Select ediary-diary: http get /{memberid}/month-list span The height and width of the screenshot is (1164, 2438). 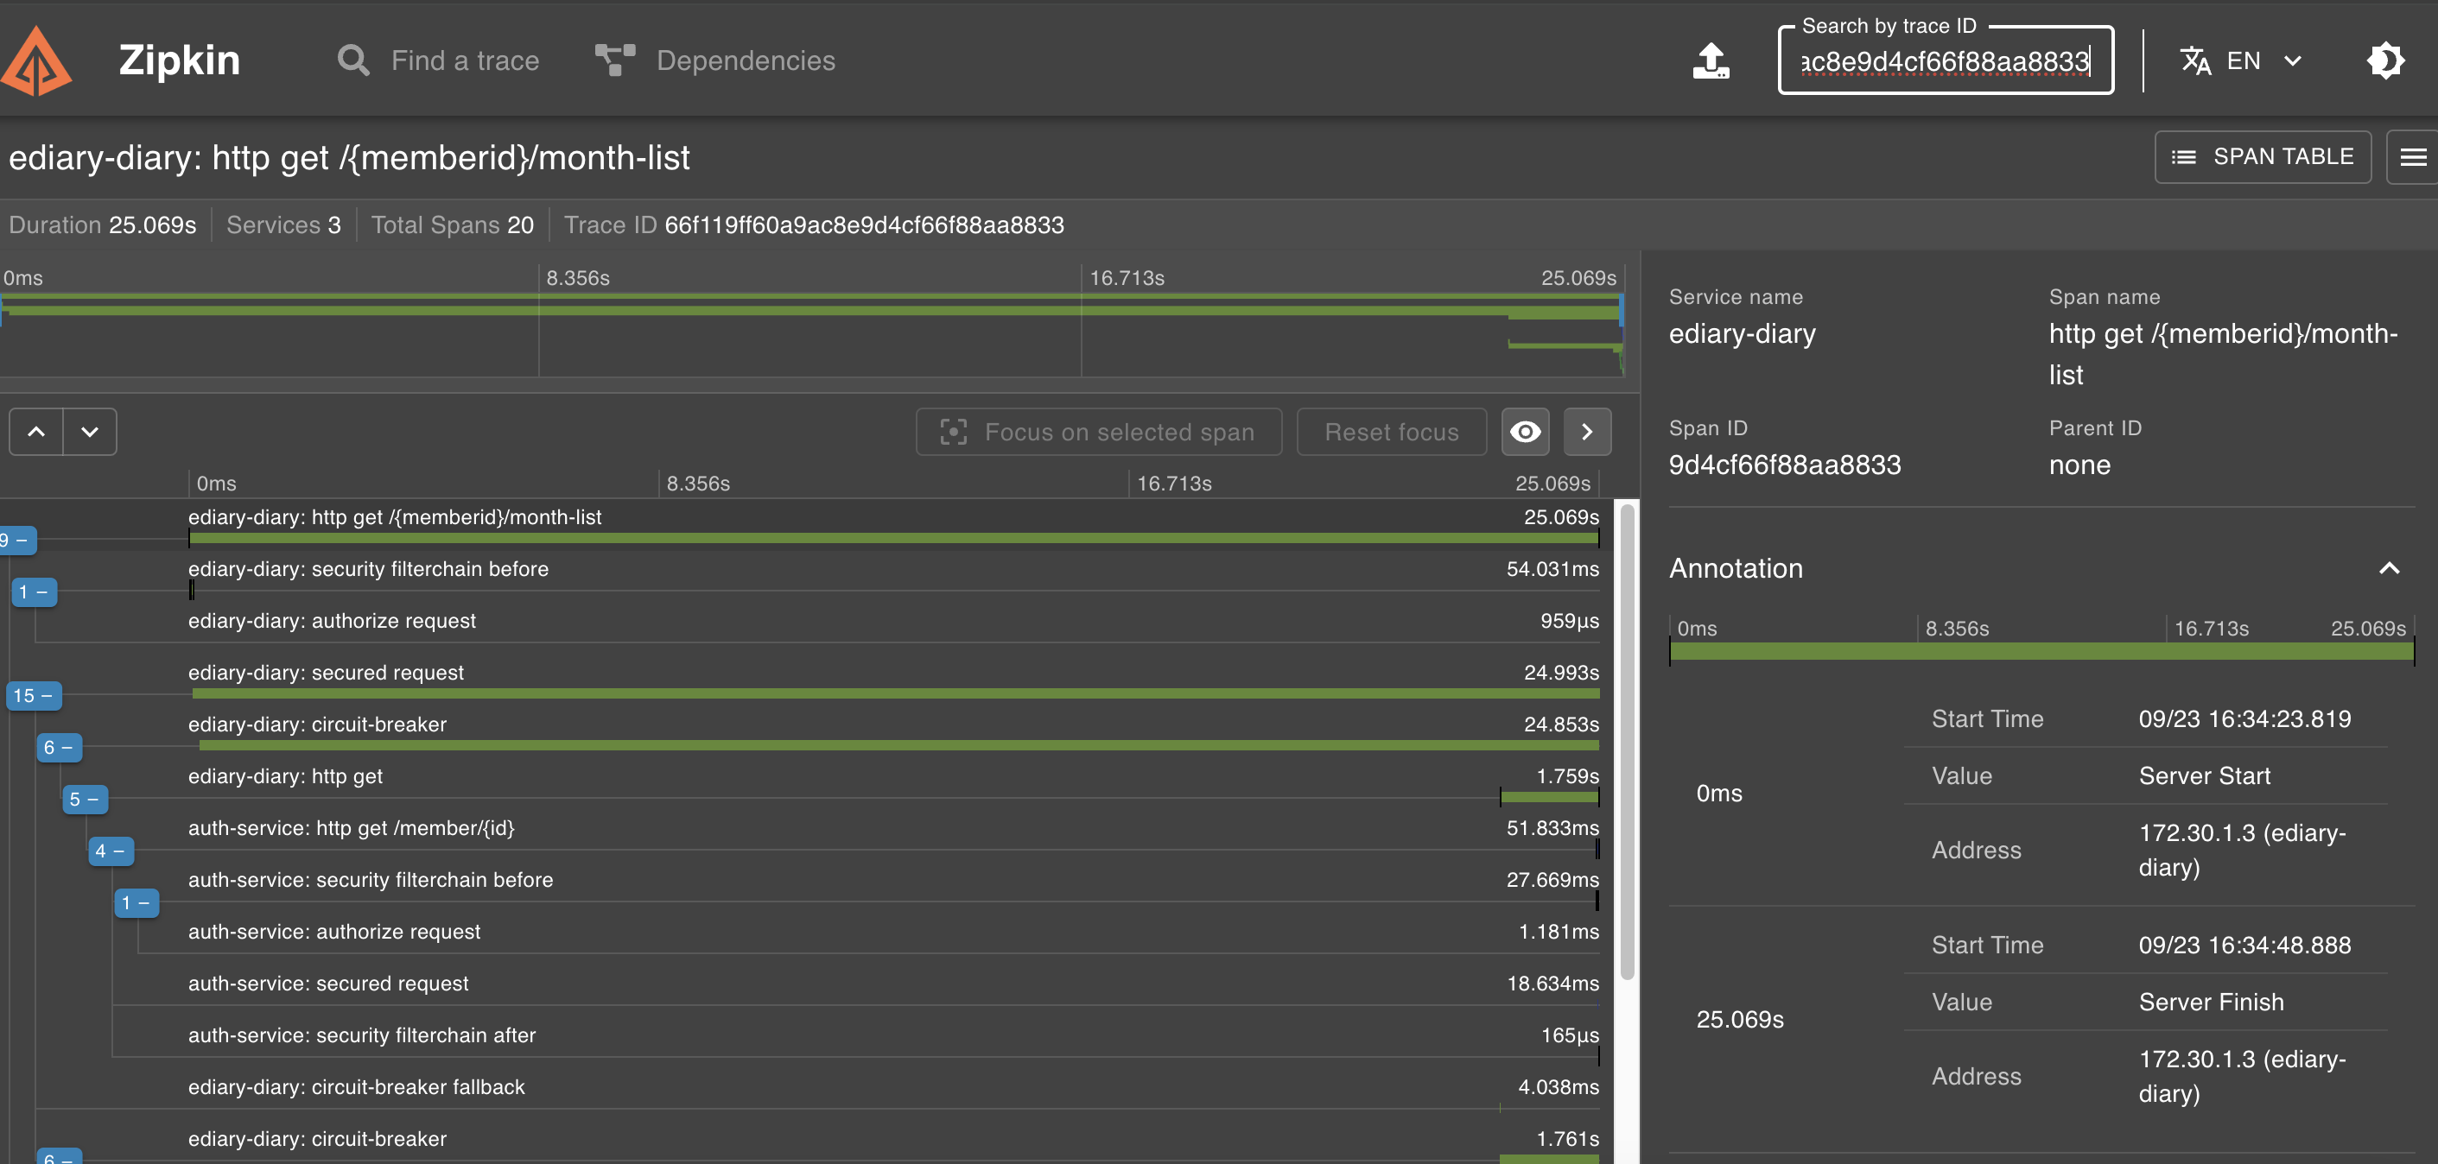893,525
